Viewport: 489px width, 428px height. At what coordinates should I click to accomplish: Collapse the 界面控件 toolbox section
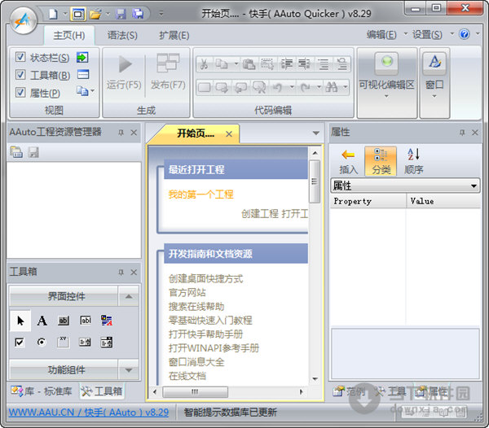click(129, 296)
